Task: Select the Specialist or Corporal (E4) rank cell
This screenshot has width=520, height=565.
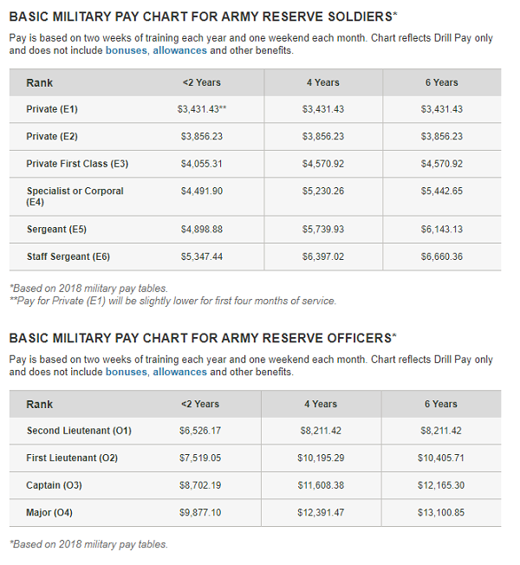Action: click(75, 196)
